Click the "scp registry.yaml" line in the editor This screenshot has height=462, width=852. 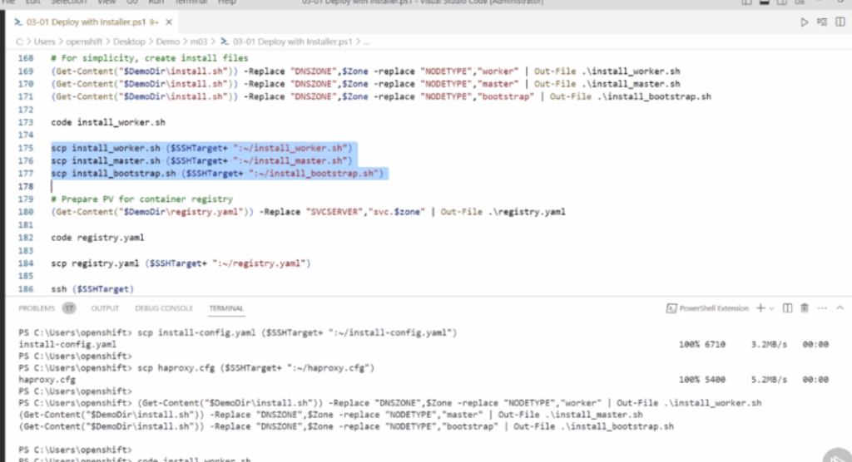[181, 263]
